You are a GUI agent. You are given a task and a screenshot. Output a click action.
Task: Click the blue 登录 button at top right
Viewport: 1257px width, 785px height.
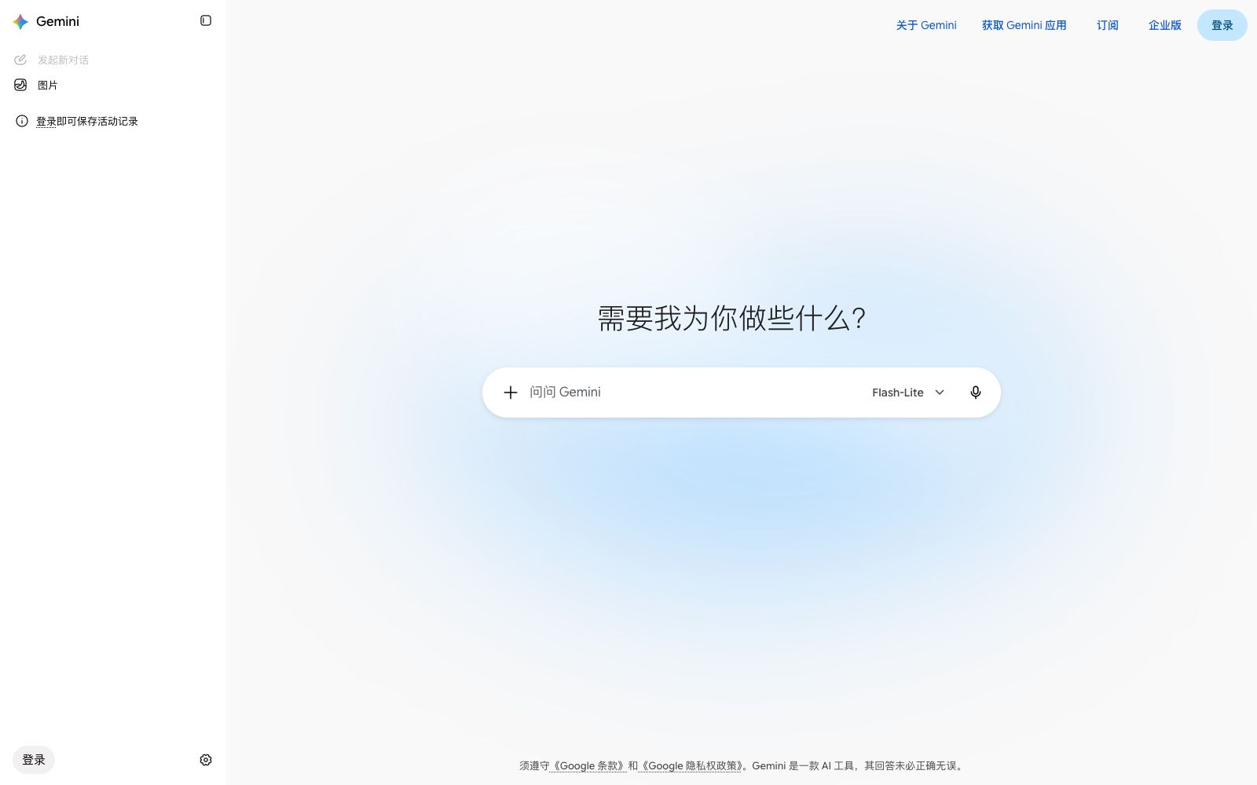point(1222,25)
